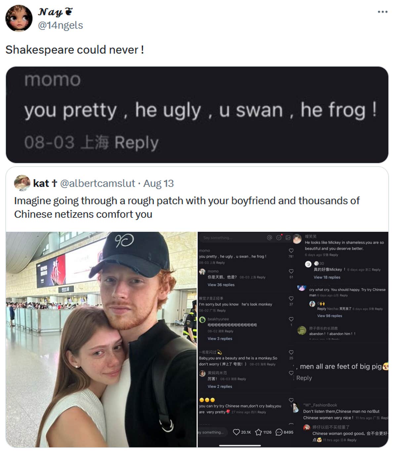397x456 pixels.
Task: Click the Say something comment input field
Action: (x=218, y=237)
